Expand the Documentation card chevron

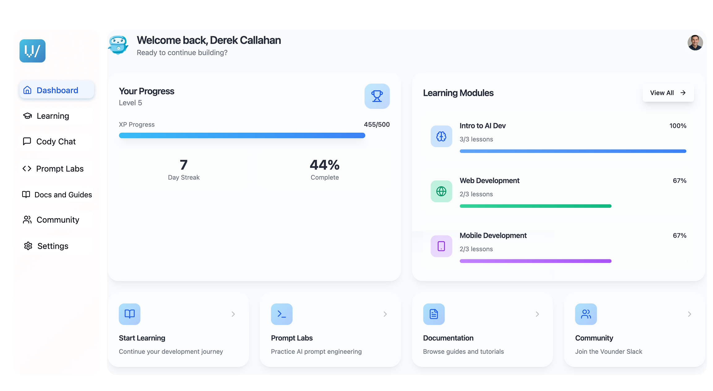pyautogui.click(x=537, y=314)
